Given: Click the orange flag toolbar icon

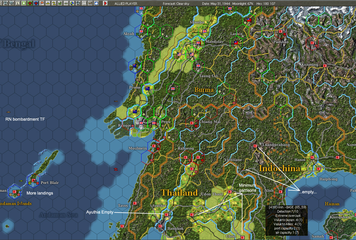Looking at the screenshot, I should pos(42,3).
